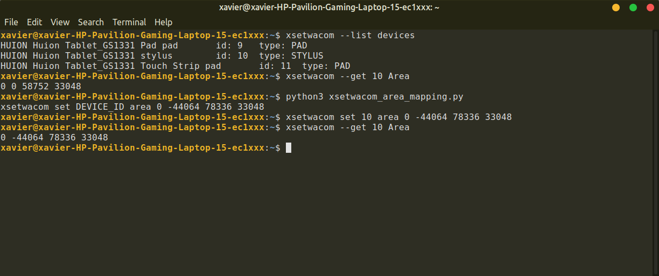659x276 pixels.
Task: Click the 'xsetwacom set 10 area' command
Action: tap(398, 117)
